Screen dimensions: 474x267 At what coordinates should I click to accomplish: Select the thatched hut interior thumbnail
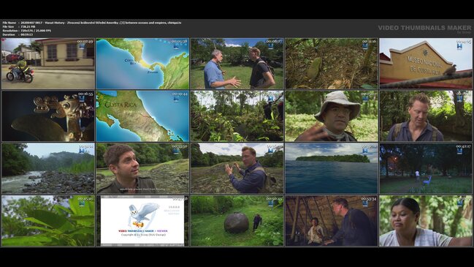[332, 221]
